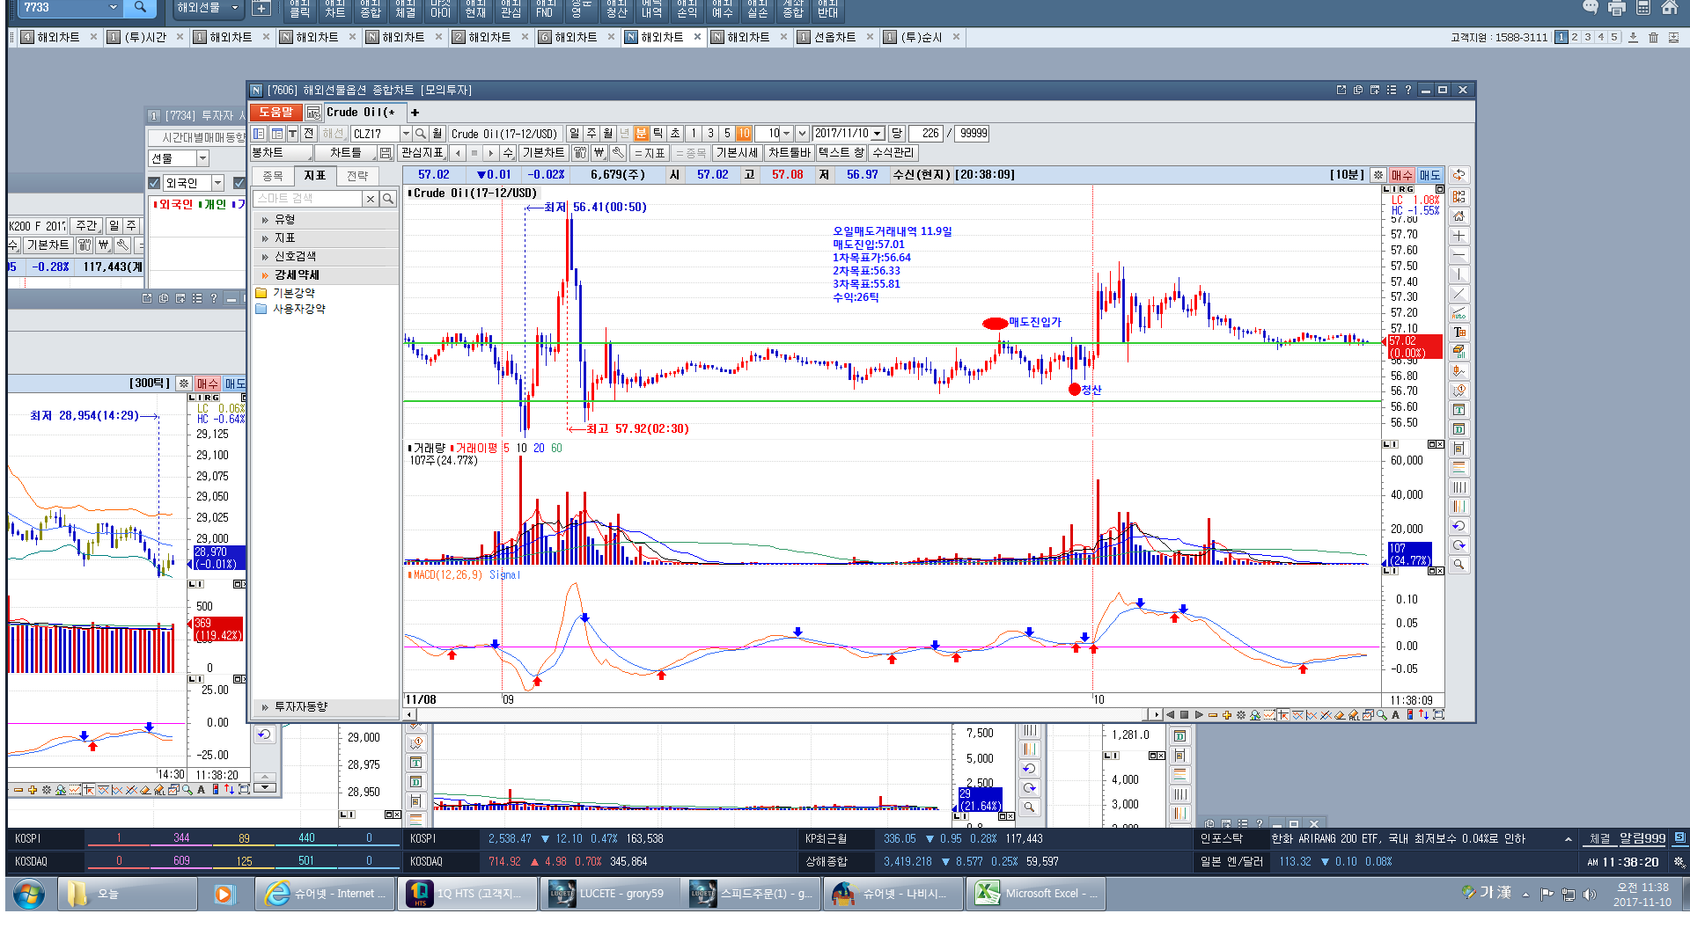This screenshot has width=1690, height=950.
Task: Click the erase all drawings icon
Action: 1459,352
